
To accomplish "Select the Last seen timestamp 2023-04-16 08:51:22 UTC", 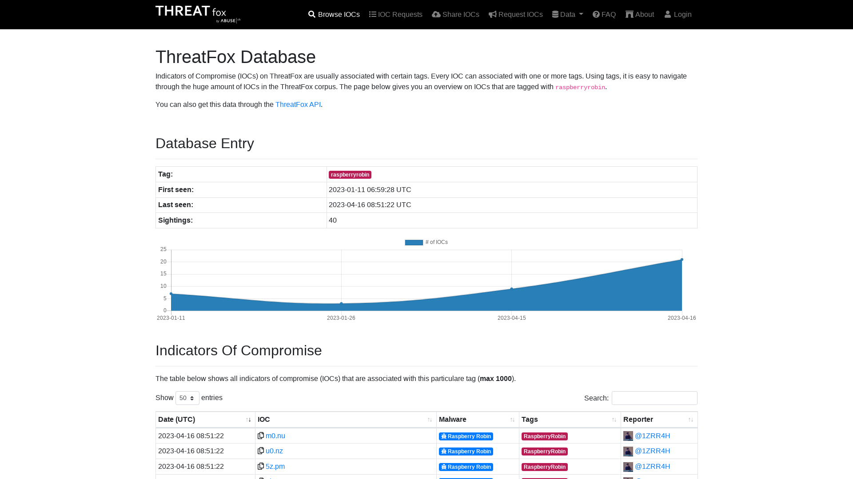I will point(370,205).
